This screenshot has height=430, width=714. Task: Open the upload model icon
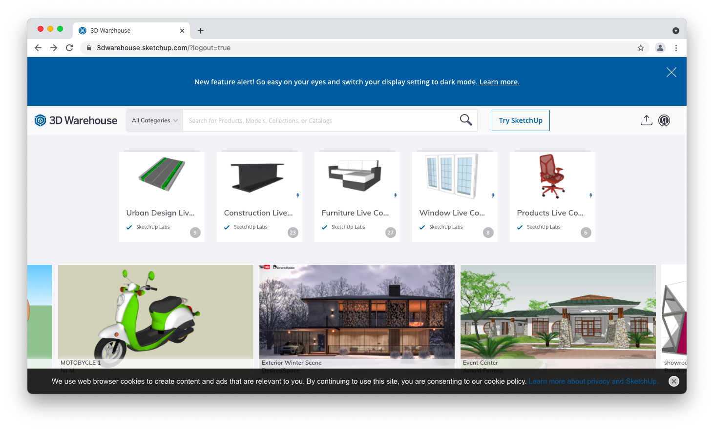click(646, 120)
